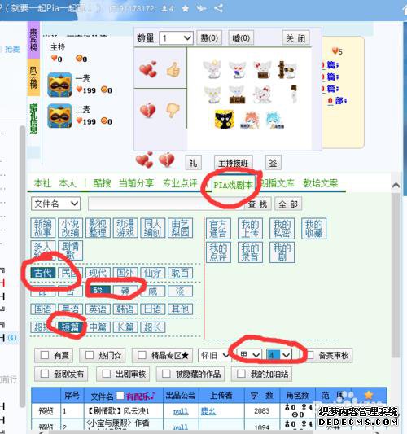Image resolution: width=407 pixels, height=434 pixels.
Task: Select the broken heart icon in gift panel
Action: (148, 110)
